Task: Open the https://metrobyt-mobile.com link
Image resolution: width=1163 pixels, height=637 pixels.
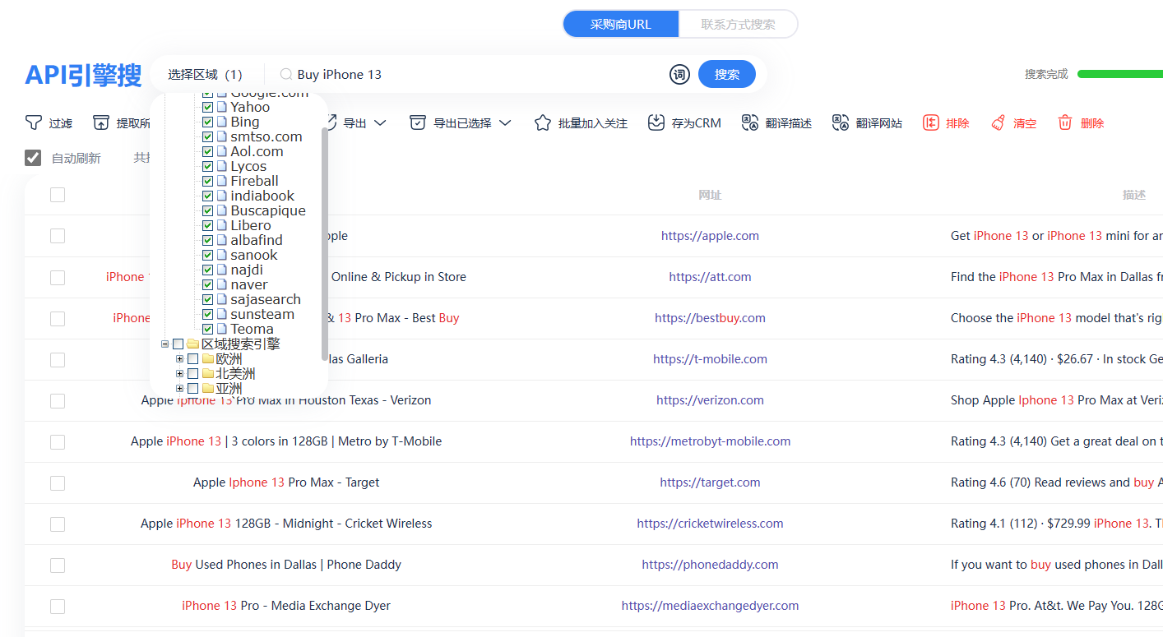Action: click(710, 441)
